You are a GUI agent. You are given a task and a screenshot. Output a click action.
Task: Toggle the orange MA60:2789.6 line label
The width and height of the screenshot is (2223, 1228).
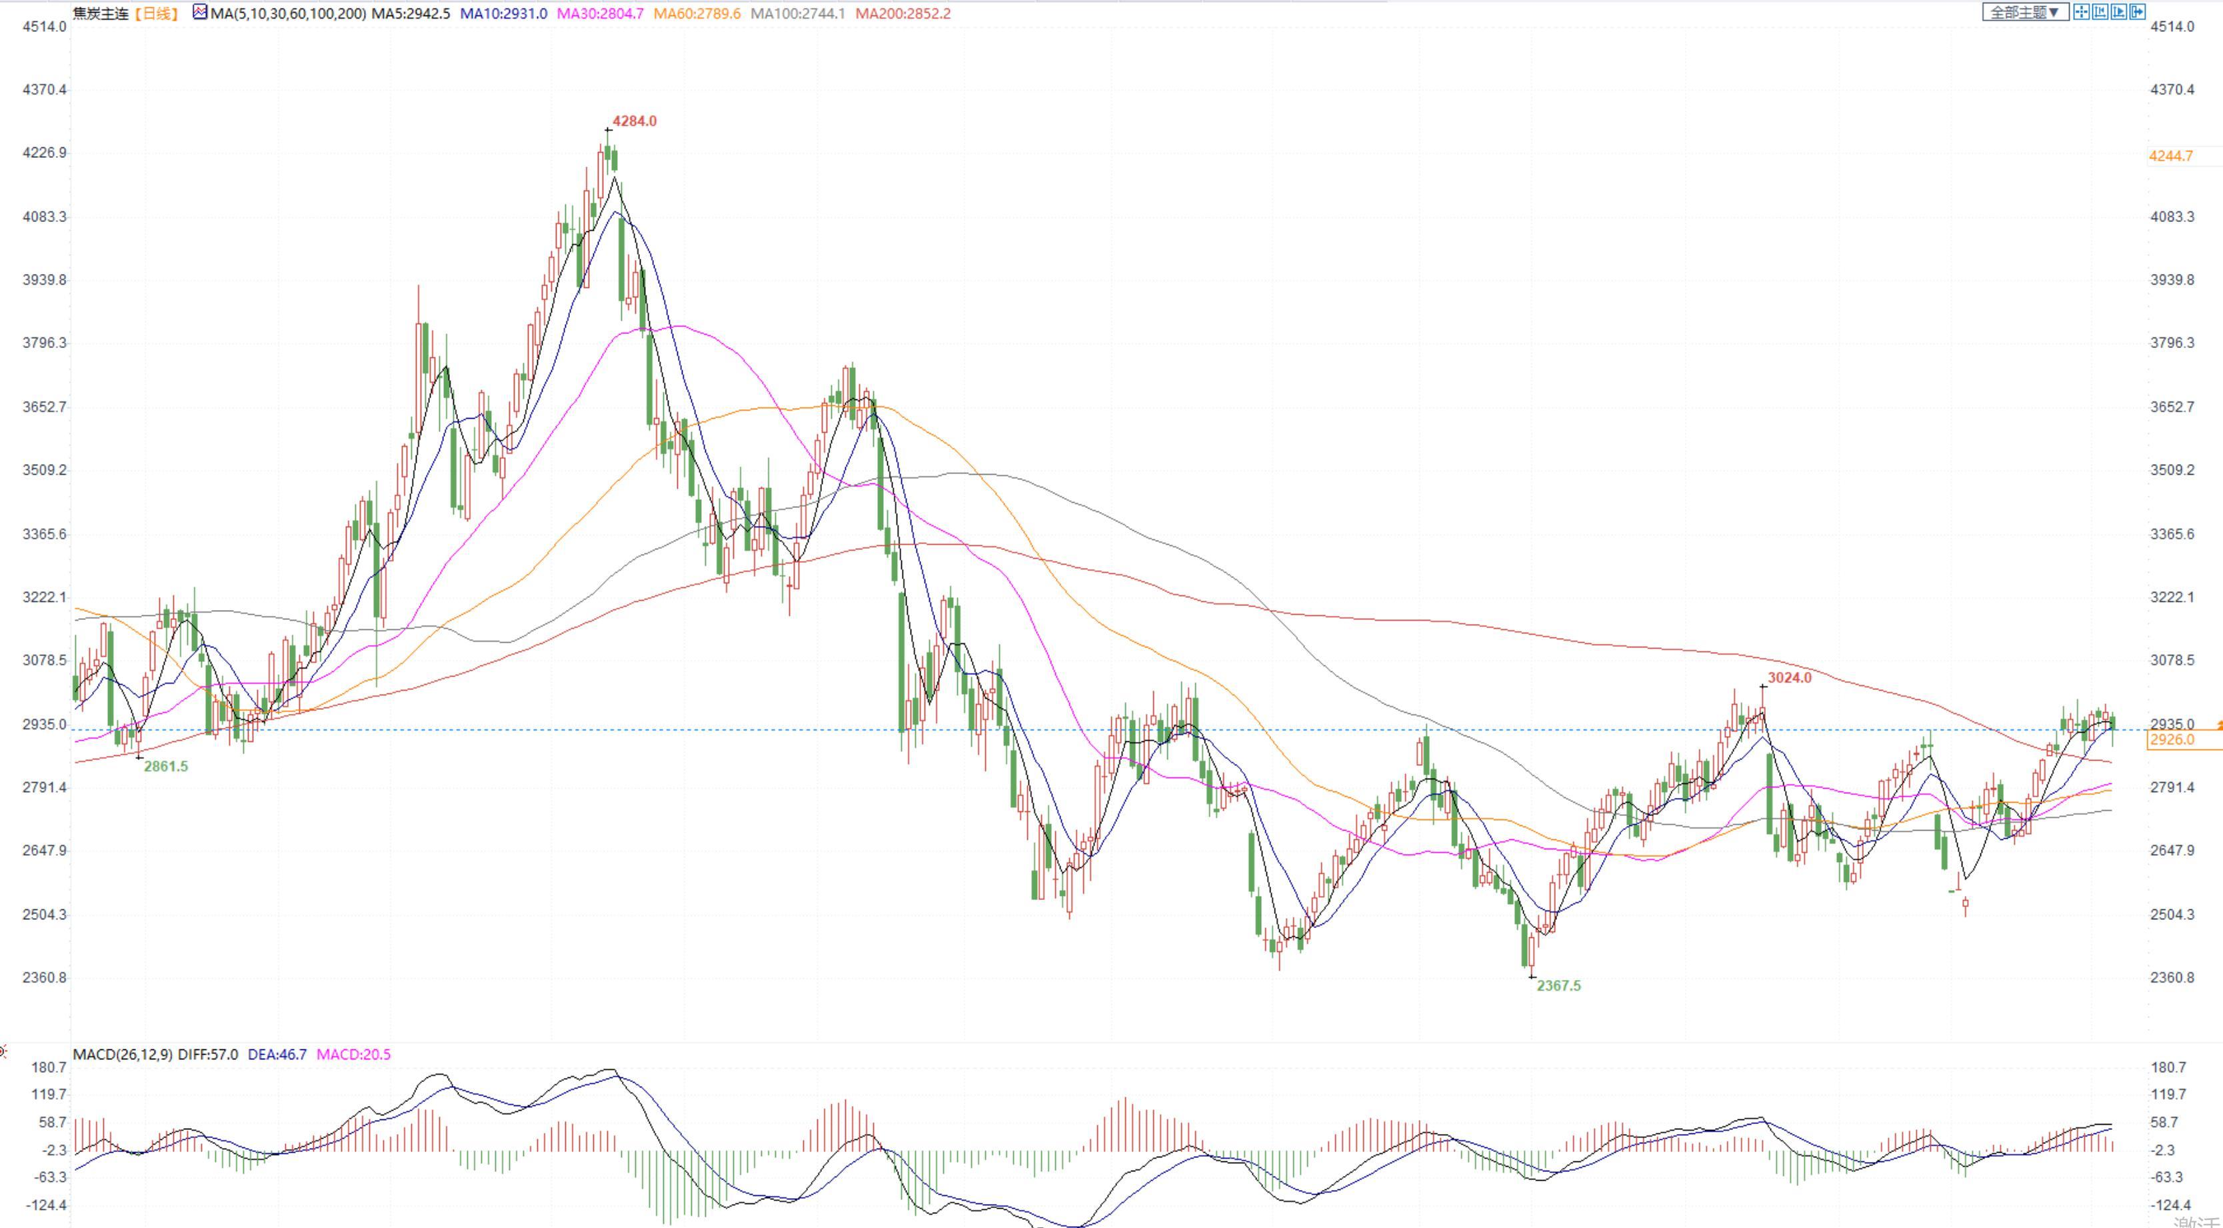click(x=697, y=14)
